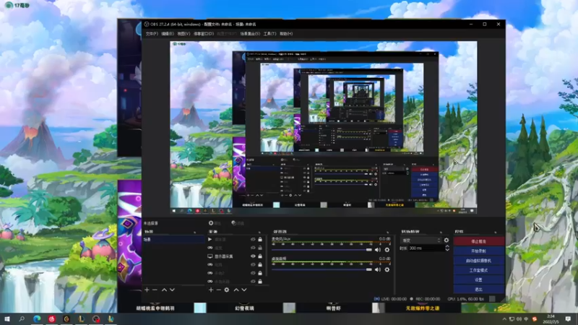The height and width of the screenshot is (325, 578).
Task: Click the 幻音夜璃 label in the window behind OBS
Action: click(x=244, y=308)
